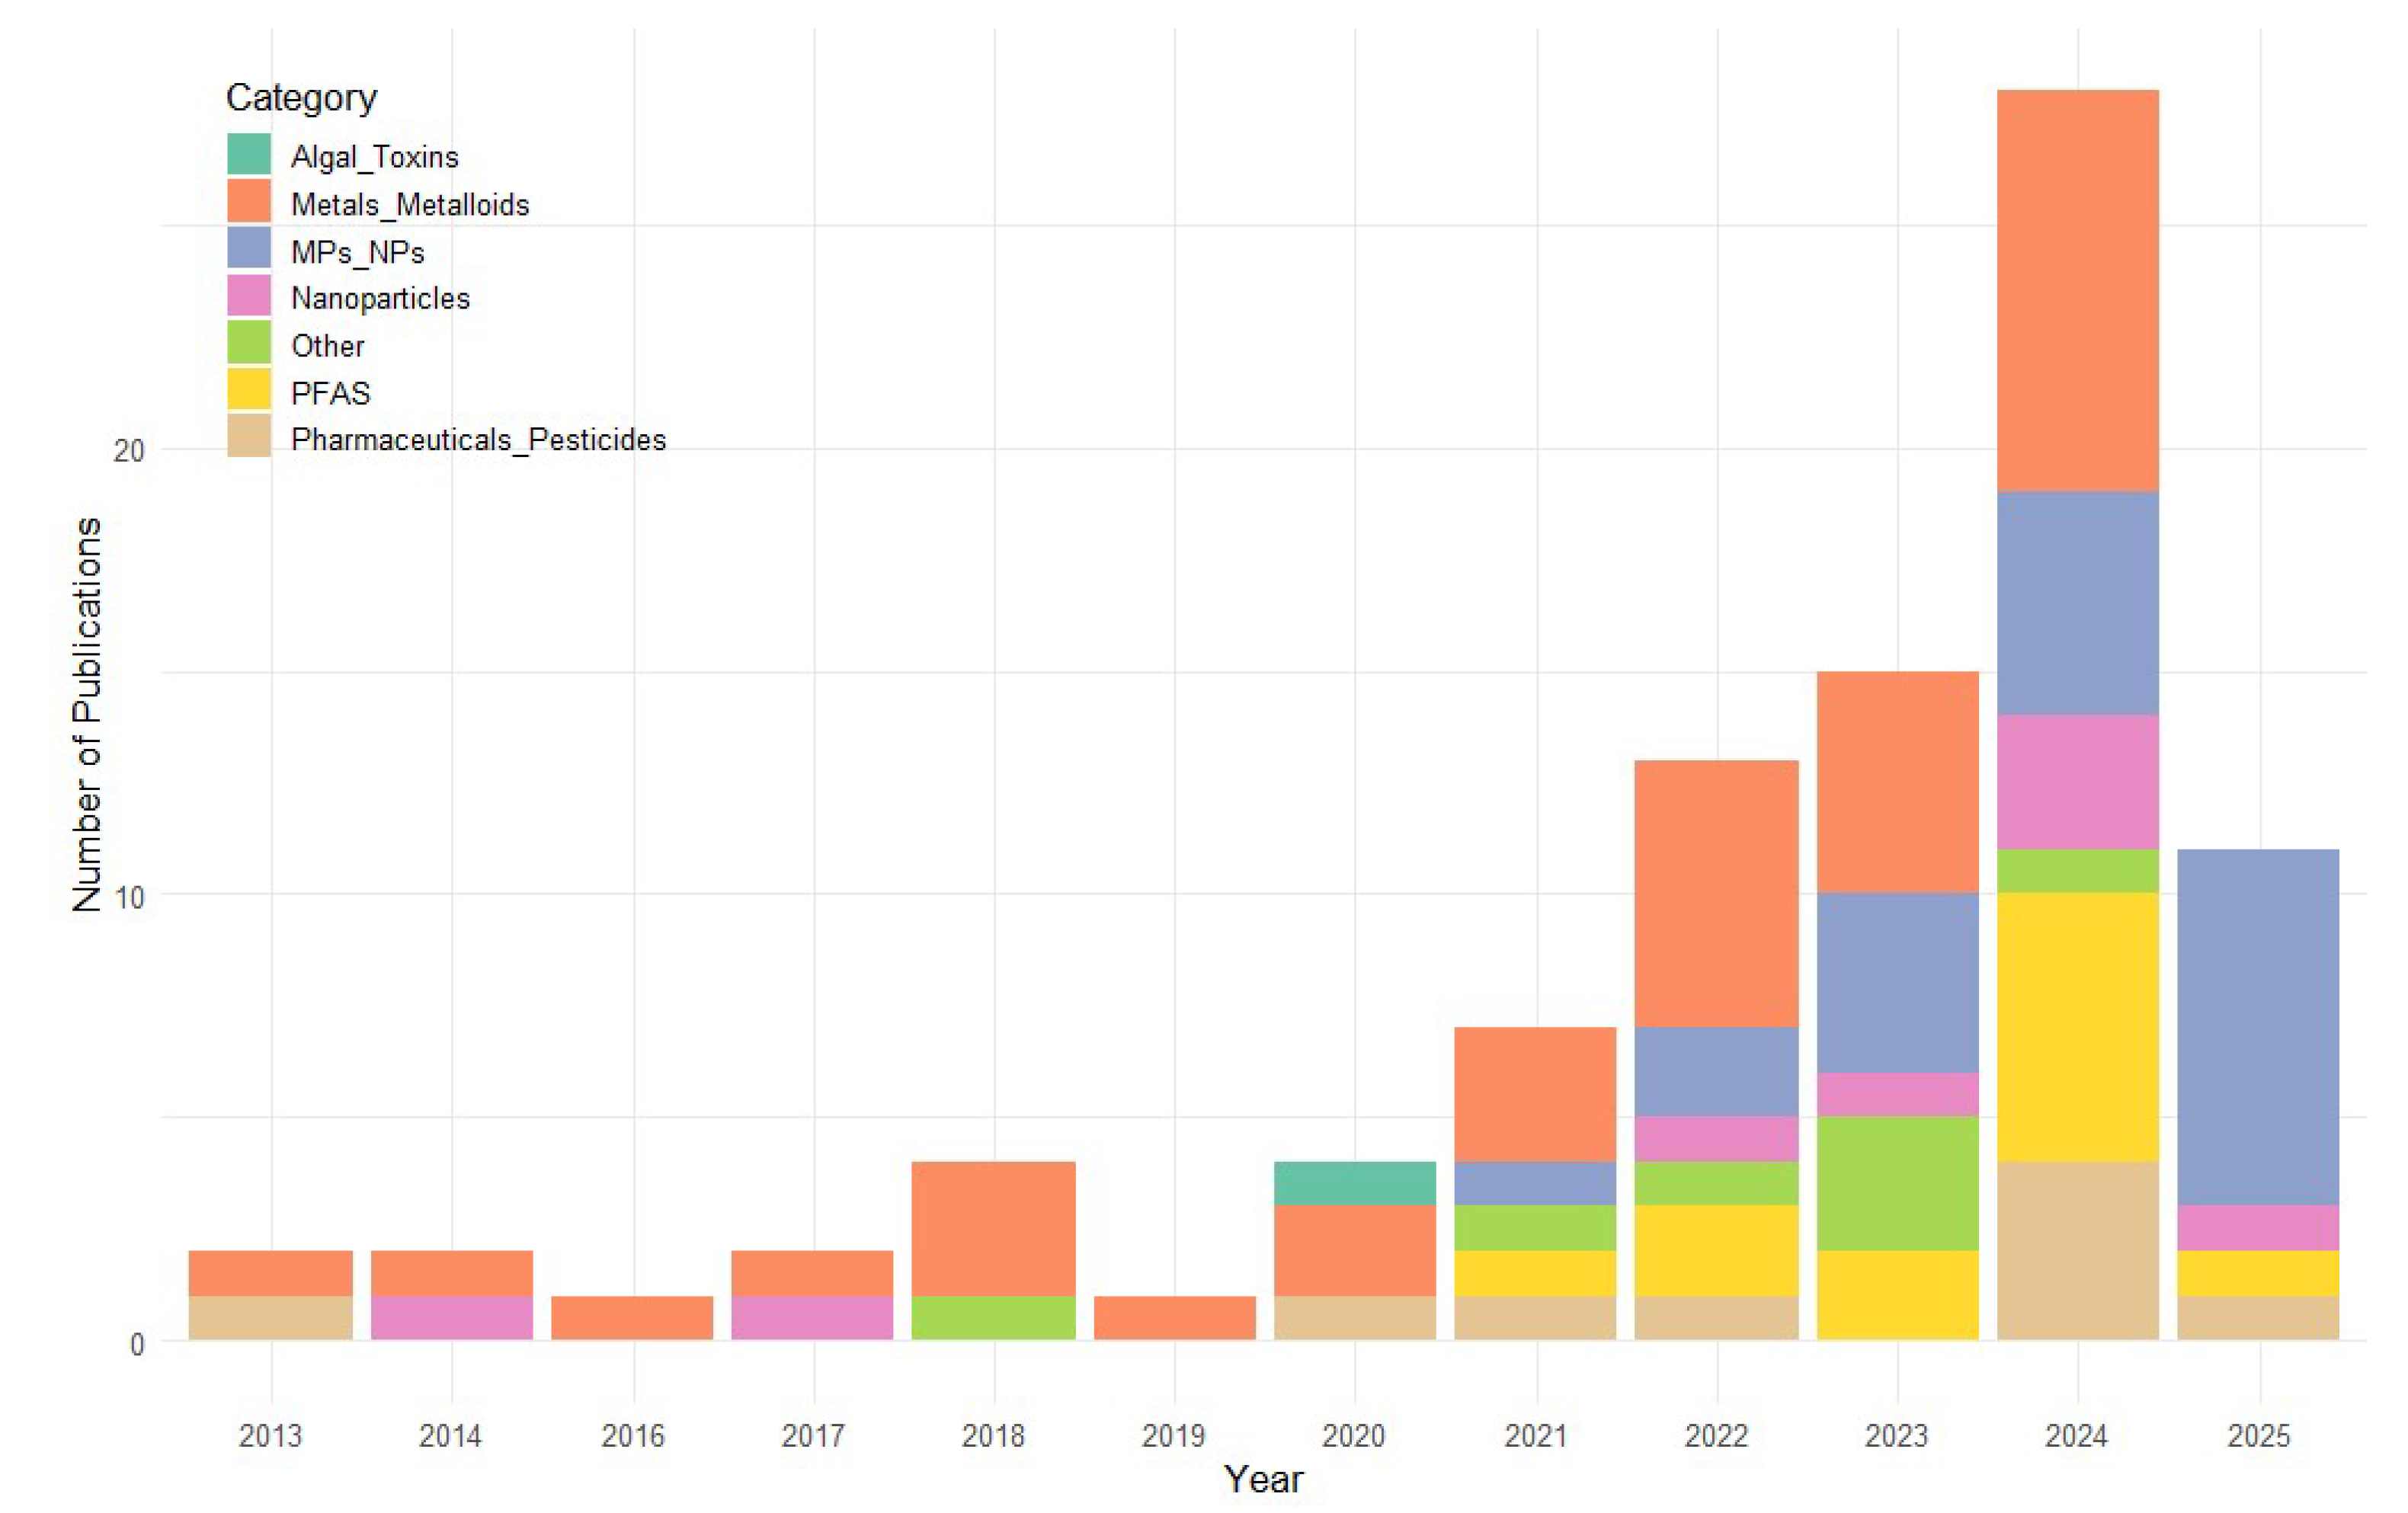Click the Number of Publications axis title
The height and width of the screenshot is (1513, 2408).
[x=88, y=714]
